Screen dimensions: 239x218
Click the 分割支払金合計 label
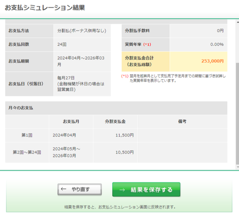coord(139,61)
